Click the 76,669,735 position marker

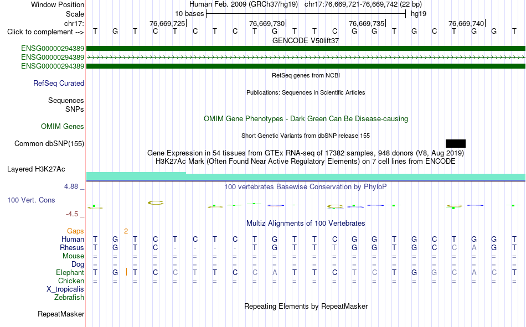367,23
